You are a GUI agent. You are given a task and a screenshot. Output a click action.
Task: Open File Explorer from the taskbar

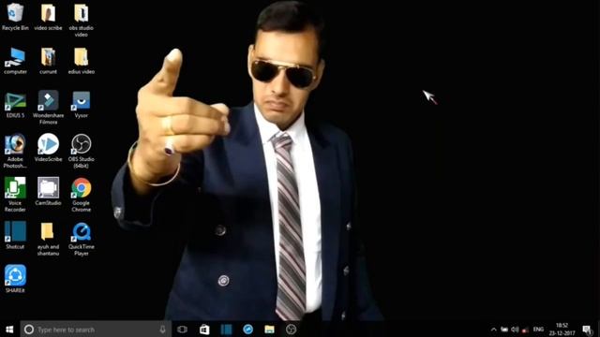pos(269,330)
